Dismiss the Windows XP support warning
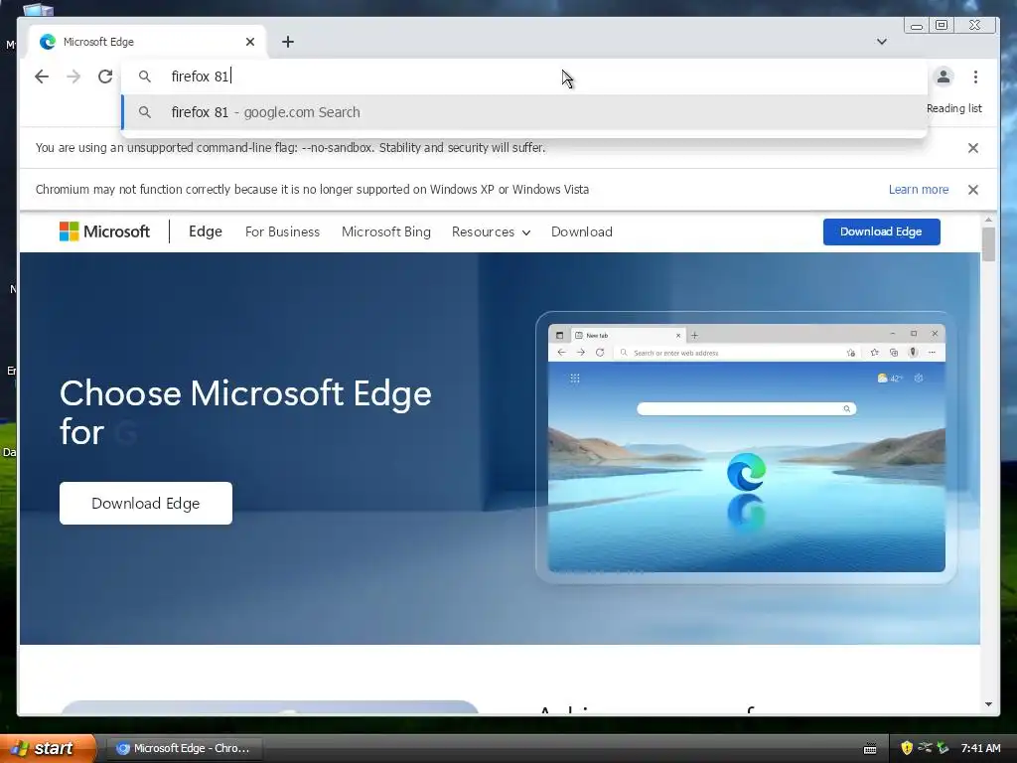Screen dimensions: 1017x763 pos(973,190)
